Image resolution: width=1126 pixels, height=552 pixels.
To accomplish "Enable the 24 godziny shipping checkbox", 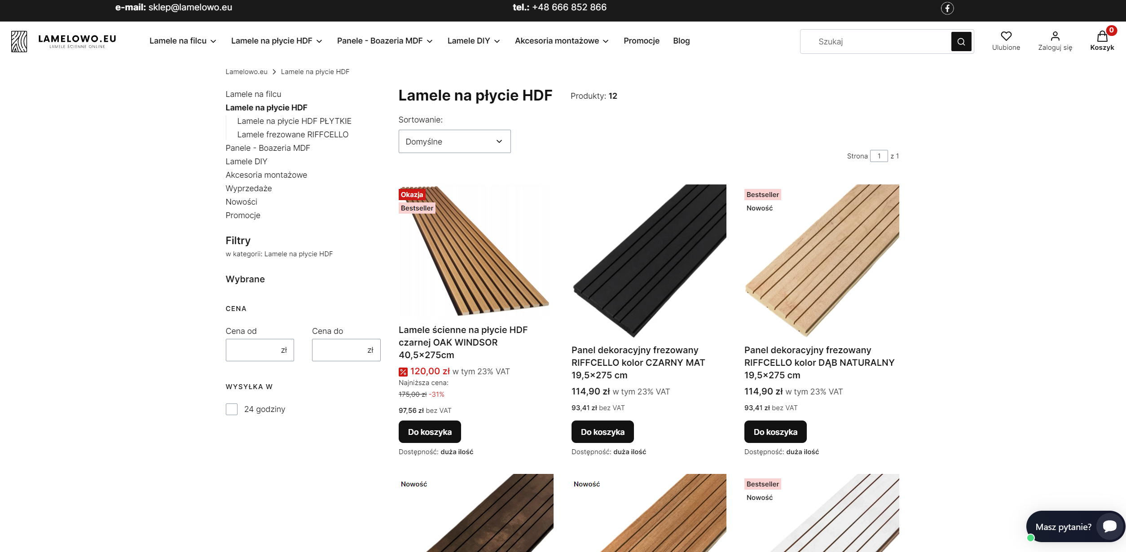I will coord(232,409).
